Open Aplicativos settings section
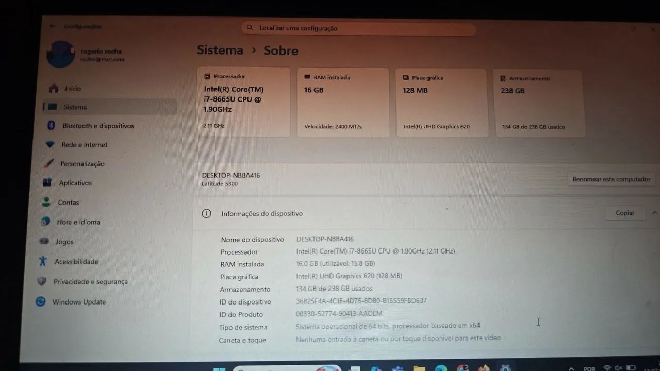660x371 pixels. click(x=75, y=183)
